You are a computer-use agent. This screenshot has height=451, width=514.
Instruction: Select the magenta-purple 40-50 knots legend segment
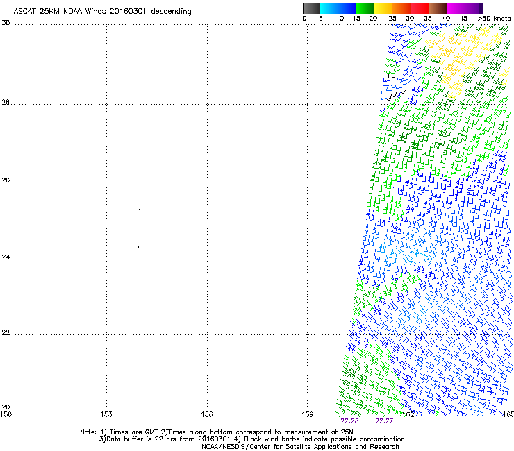[465, 8]
